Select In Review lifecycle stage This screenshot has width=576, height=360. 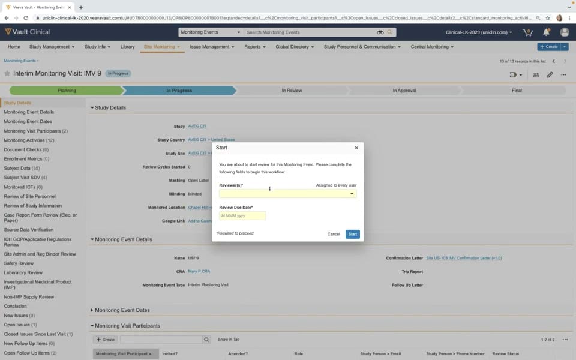292,91
